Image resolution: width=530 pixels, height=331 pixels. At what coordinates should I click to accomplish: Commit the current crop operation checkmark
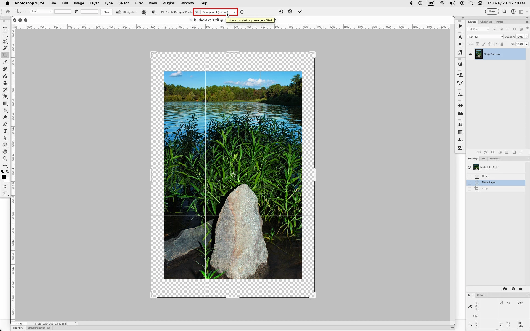(300, 12)
